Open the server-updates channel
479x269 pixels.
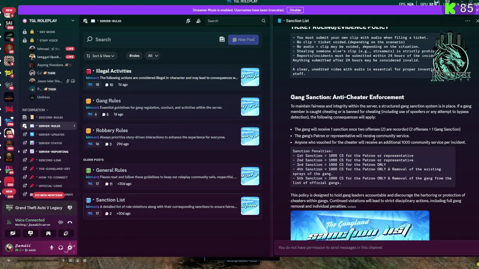point(49,134)
